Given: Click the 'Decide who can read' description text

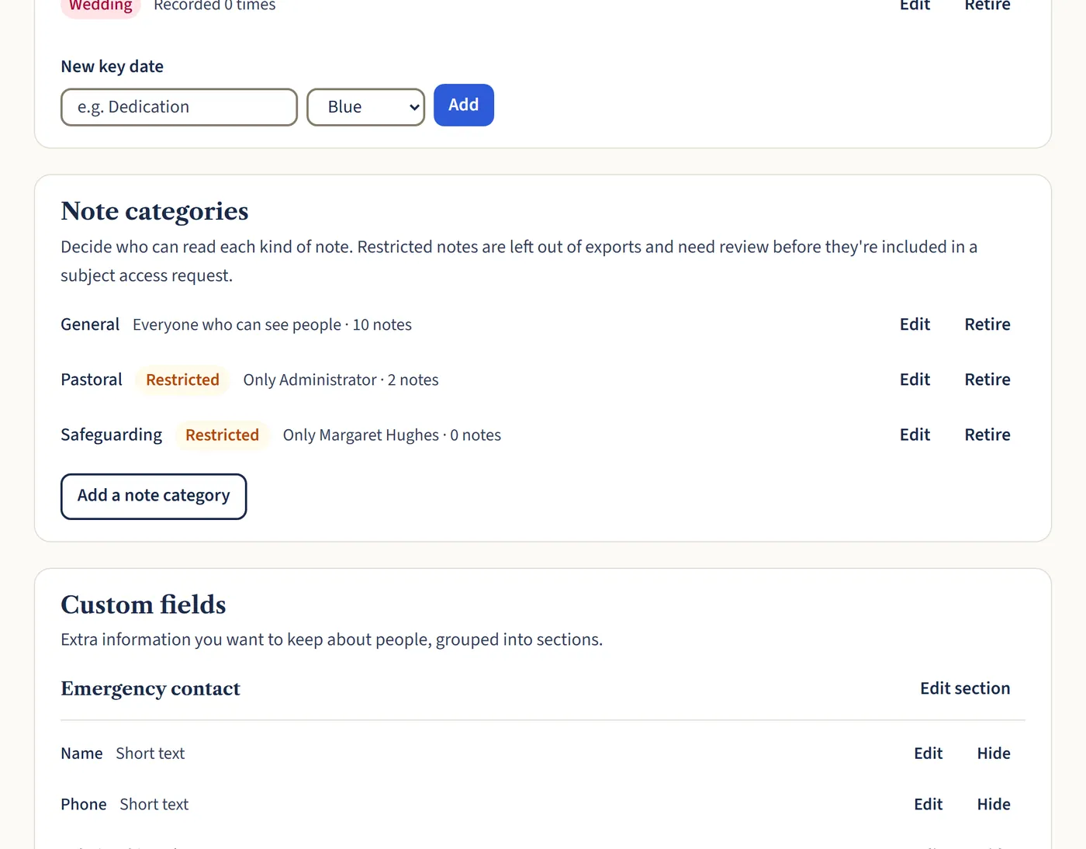Looking at the screenshot, I should pyautogui.click(x=519, y=262).
